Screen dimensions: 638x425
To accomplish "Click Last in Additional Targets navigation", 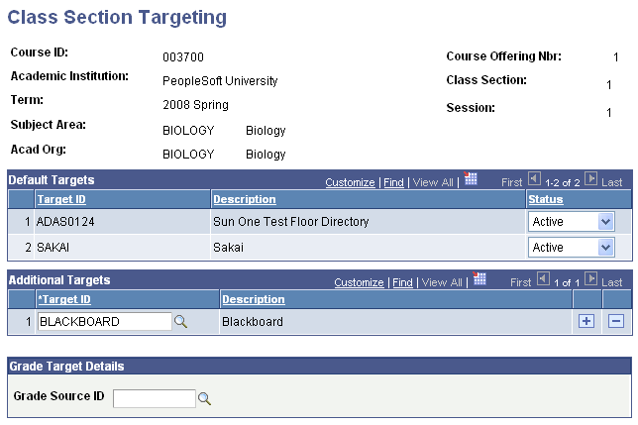I will coord(612,282).
